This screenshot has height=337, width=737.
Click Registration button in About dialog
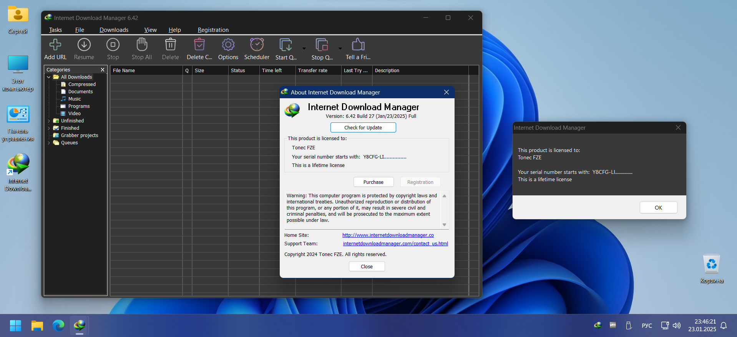pyautogui.click(x=420, y=182)
